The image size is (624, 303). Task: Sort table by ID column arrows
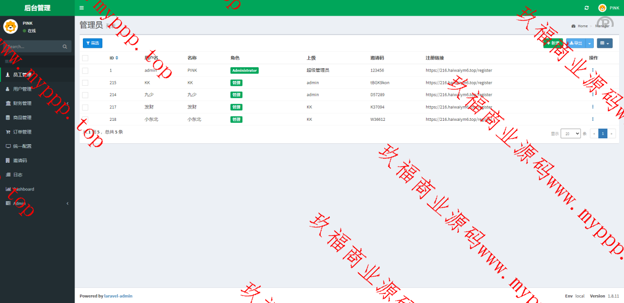117,58
